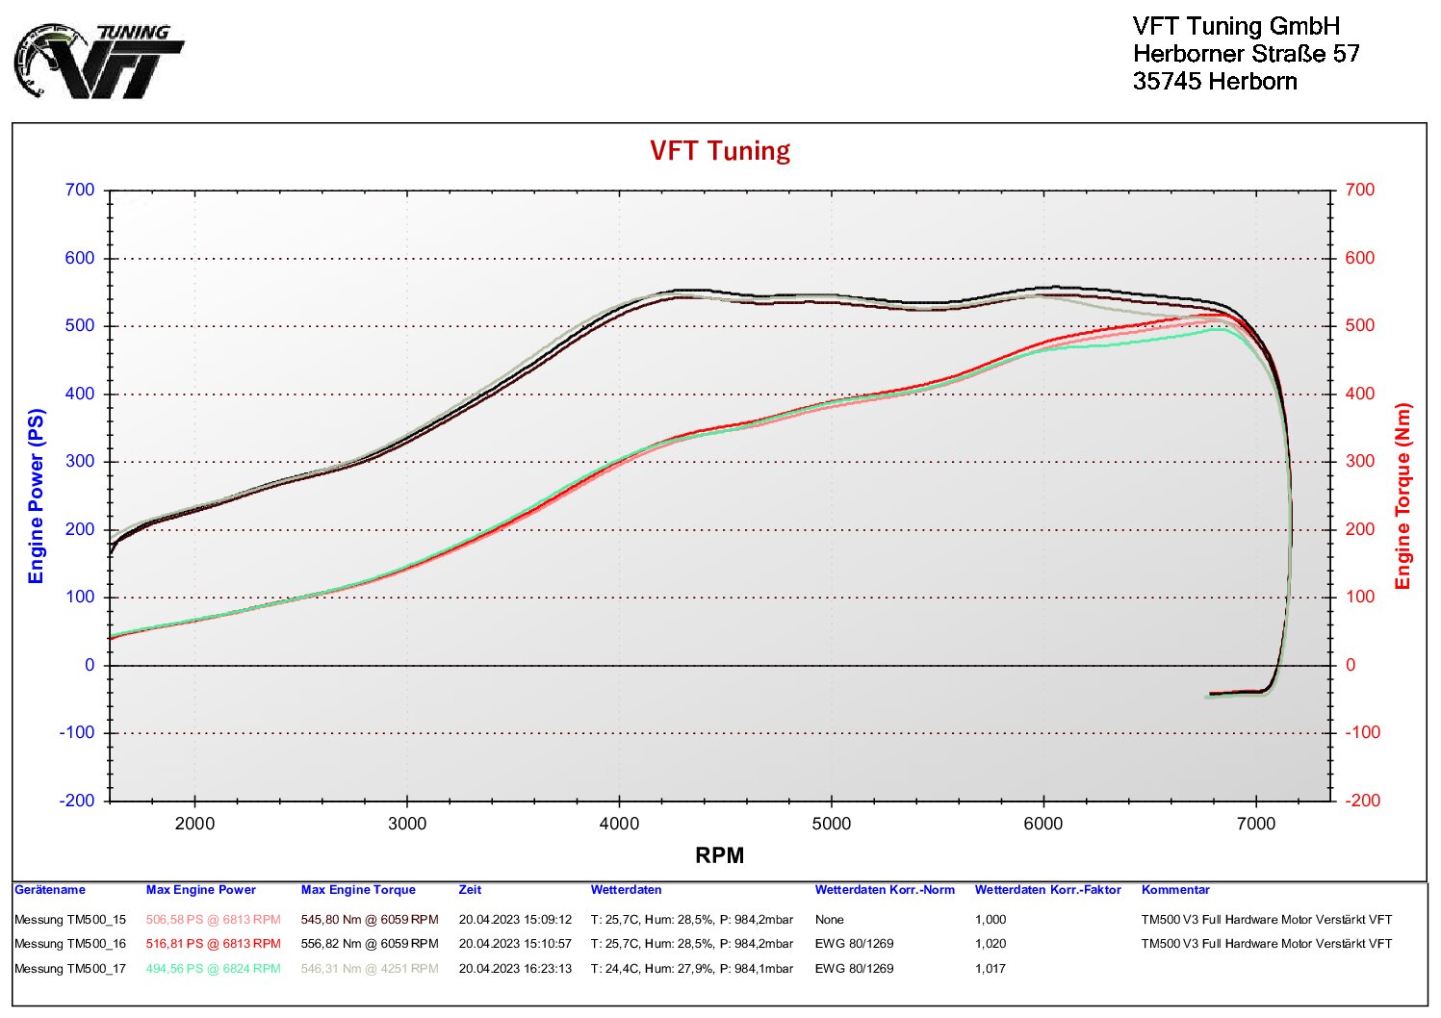This screenshot has width=1441, height=1018.
Task: Select the 'Messung TM500_16' row name
Action: pos(70,944)
